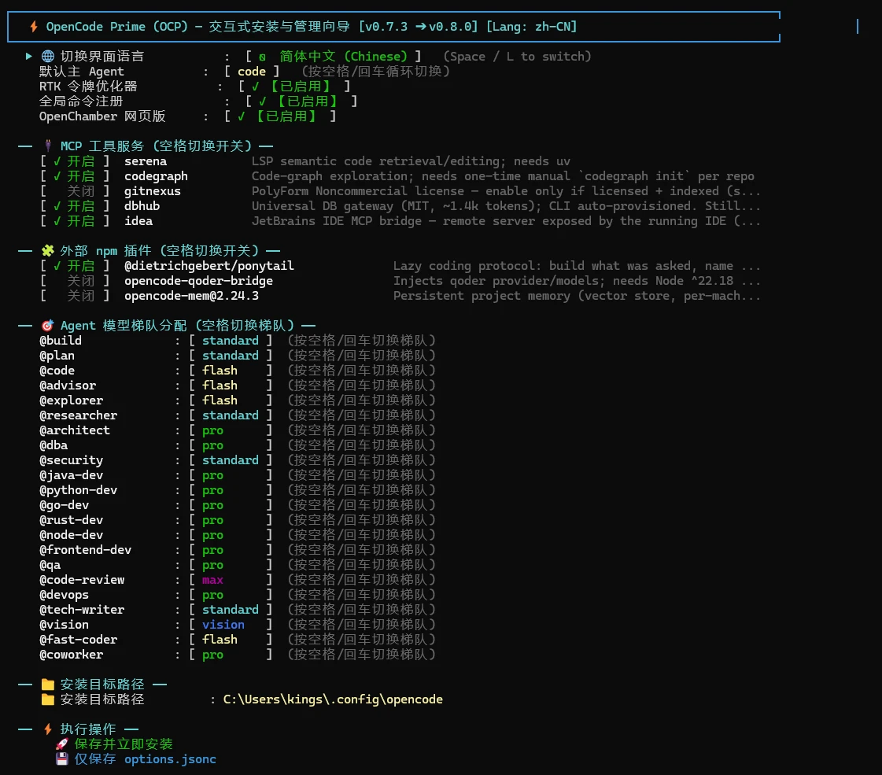Change the @fast-coder tier from flash
Viewport: 882px width, 775px height.
coord(231,640)
